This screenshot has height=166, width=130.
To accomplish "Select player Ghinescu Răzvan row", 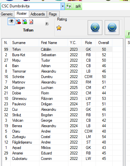I will (57, 99).
